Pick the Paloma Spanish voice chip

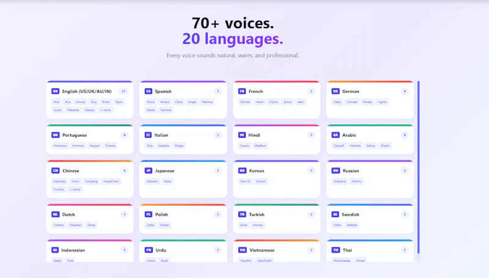coord(207,102)
